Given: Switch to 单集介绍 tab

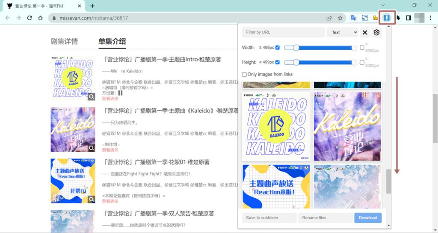Looking at the screenshot, I should pyautogui.click(x=112, y=42).
